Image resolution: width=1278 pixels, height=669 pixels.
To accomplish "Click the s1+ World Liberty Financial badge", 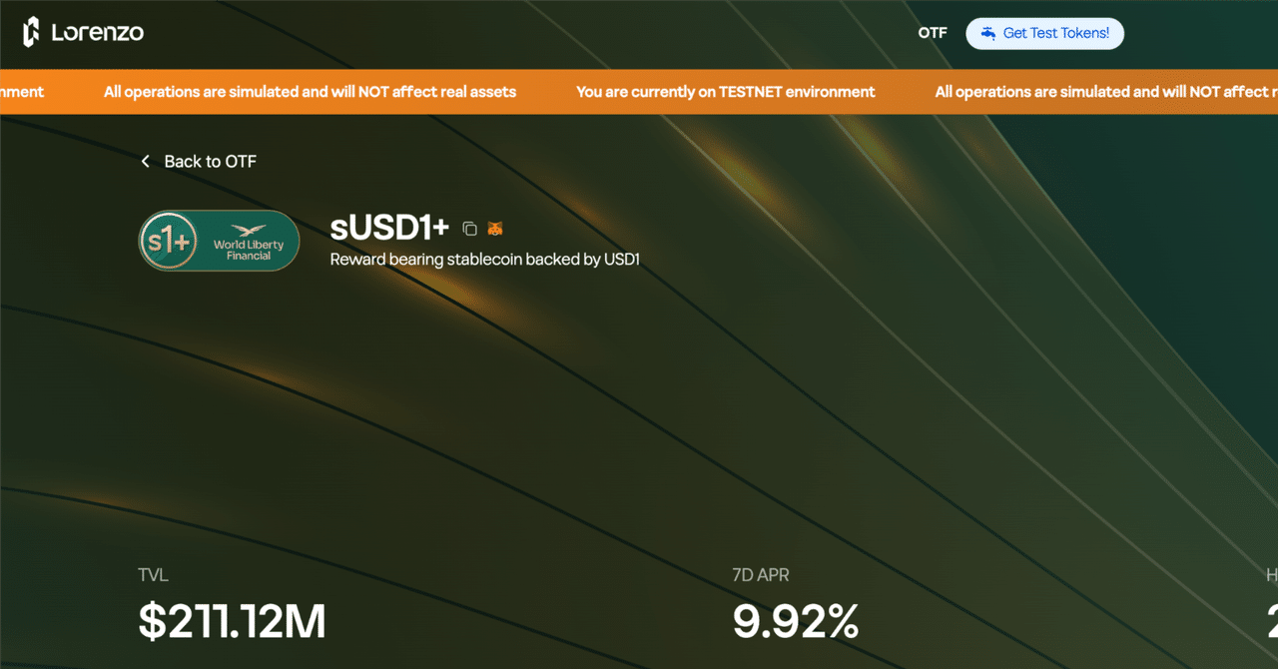I will 219,241.
